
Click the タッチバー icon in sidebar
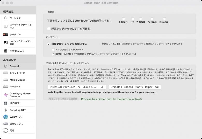[5, 34]
